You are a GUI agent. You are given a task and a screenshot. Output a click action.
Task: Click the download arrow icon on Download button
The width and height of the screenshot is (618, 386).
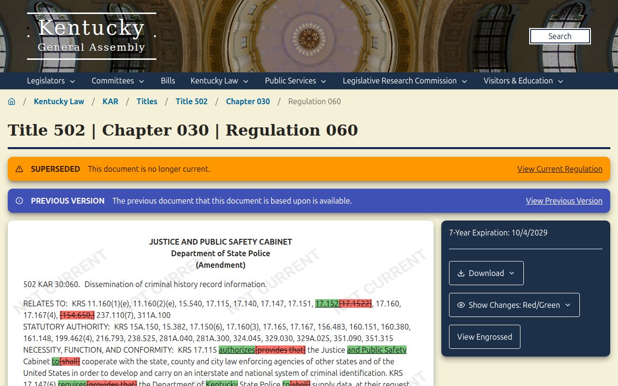[x=461, y=273]
